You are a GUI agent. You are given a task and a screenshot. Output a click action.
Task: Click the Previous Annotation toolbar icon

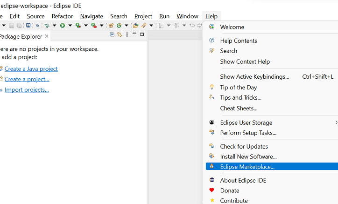[x=177, y=26]
